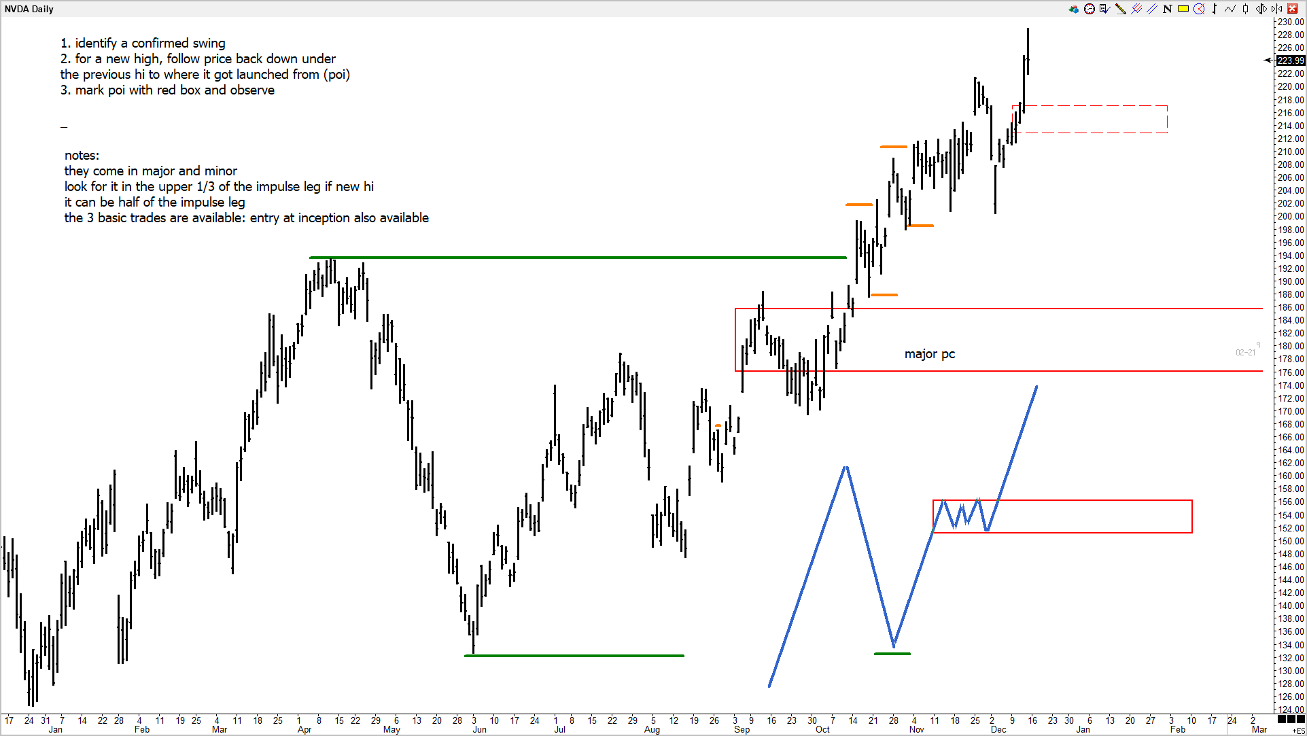This screenshot has width=1307, height=736.
Task: Switch to line chart style
Action: point(1230,9)
